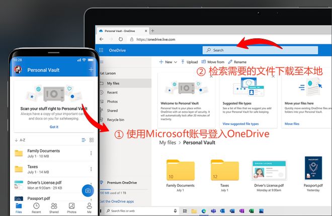Screen dimensions: 332x216
Task: Click Premium OneDrive in the sidebar
Action: point(122,183)
